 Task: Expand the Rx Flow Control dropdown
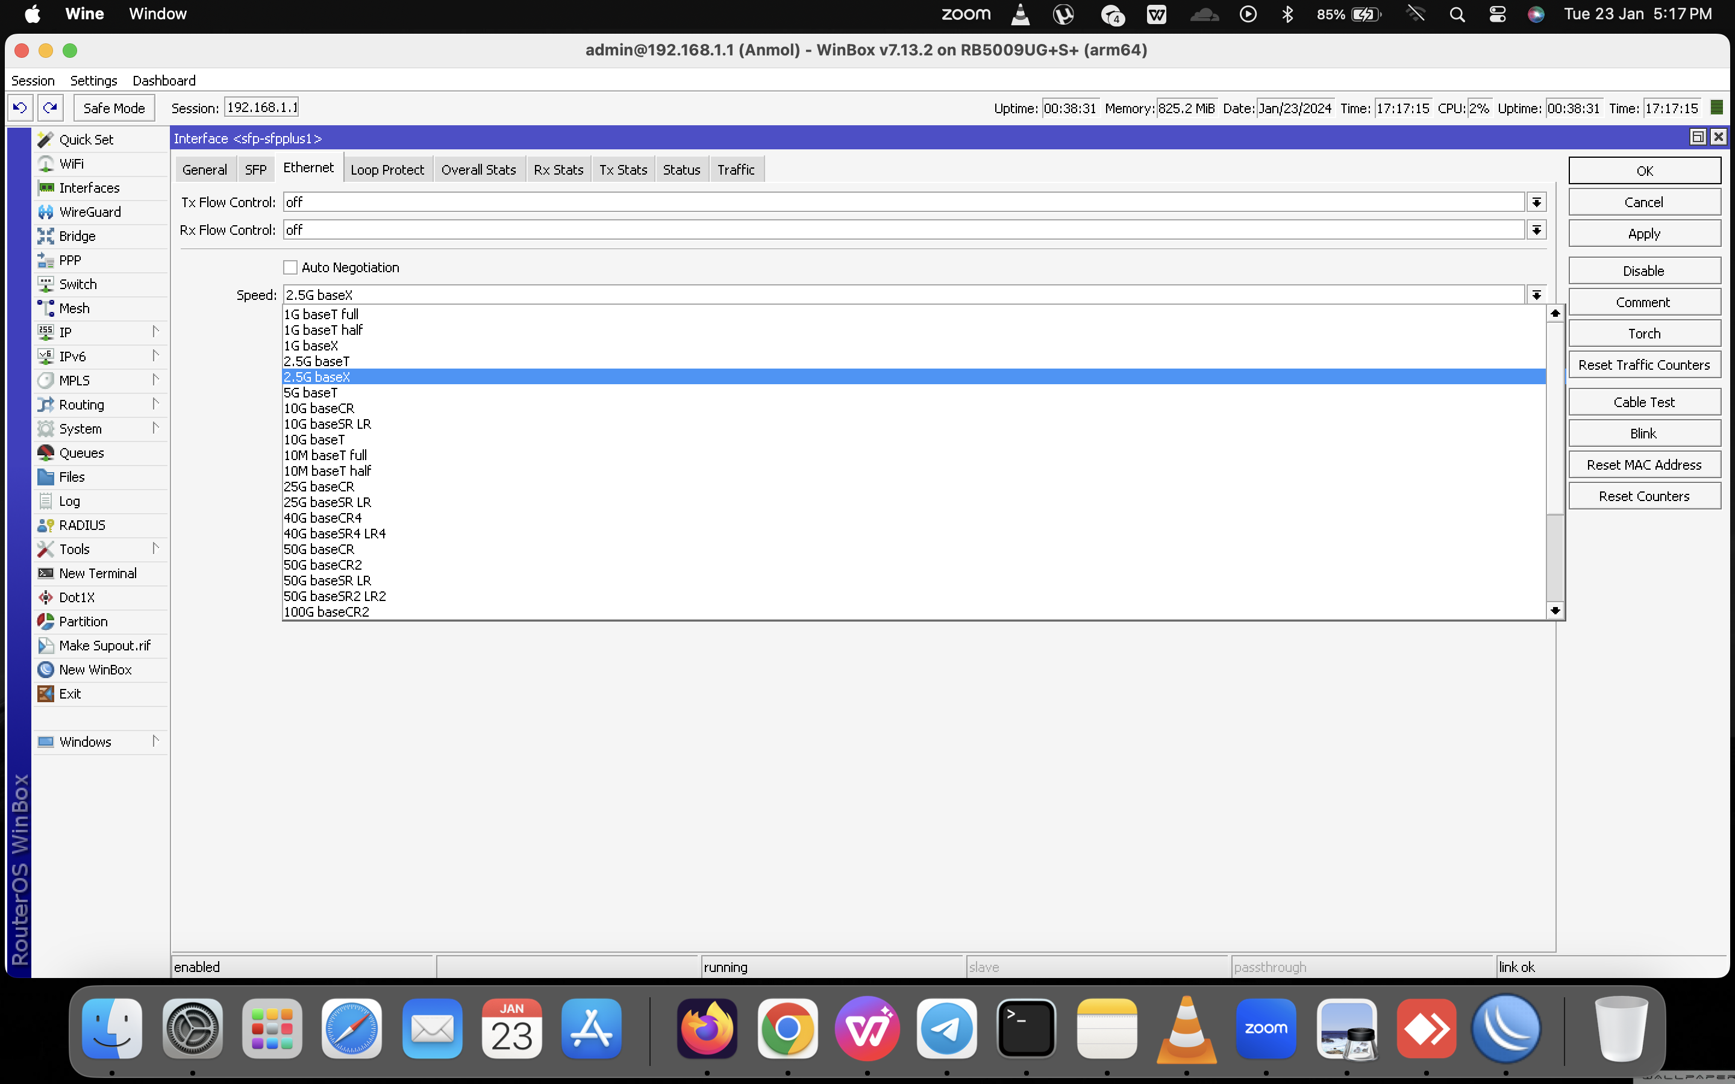pyautogui.click(x=1536, y=230)
